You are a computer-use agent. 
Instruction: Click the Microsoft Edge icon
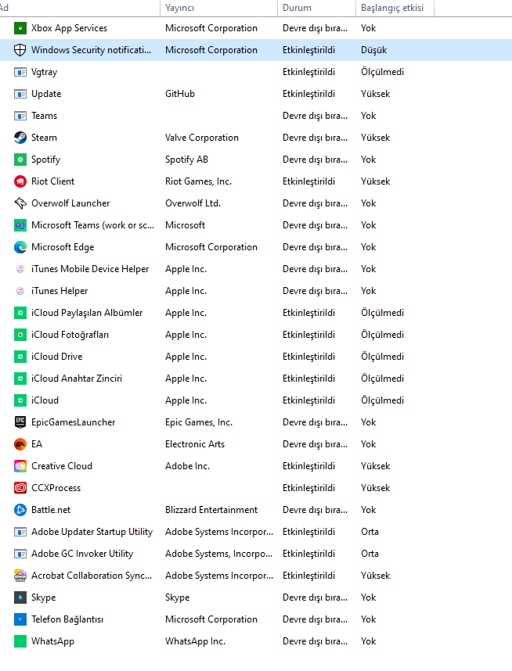(20, 247)
